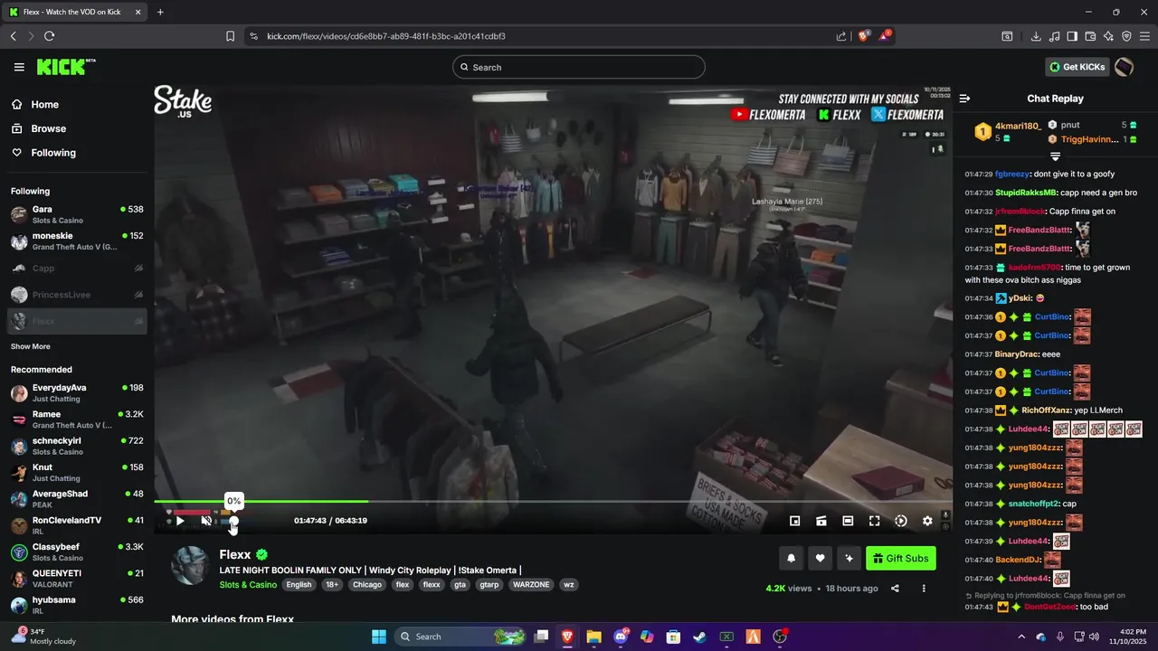Focus the Kick search field
The height and width of the screenshot is (651, 1158).
point(579,67)
